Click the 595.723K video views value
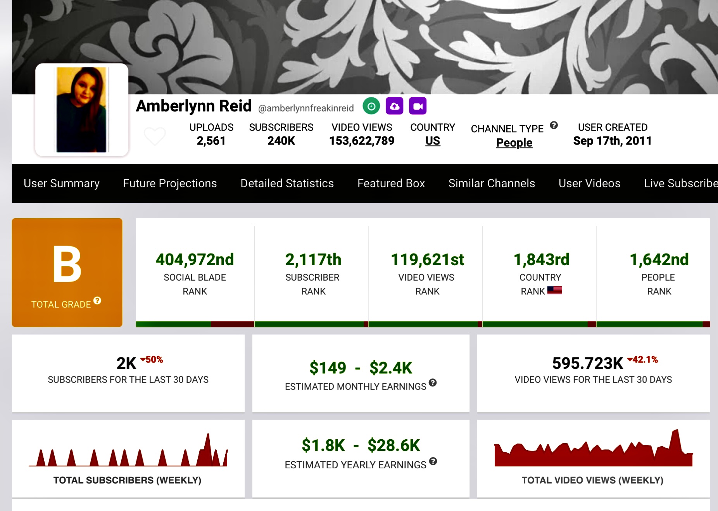This screenshot has width=718, height=511. 588,363
